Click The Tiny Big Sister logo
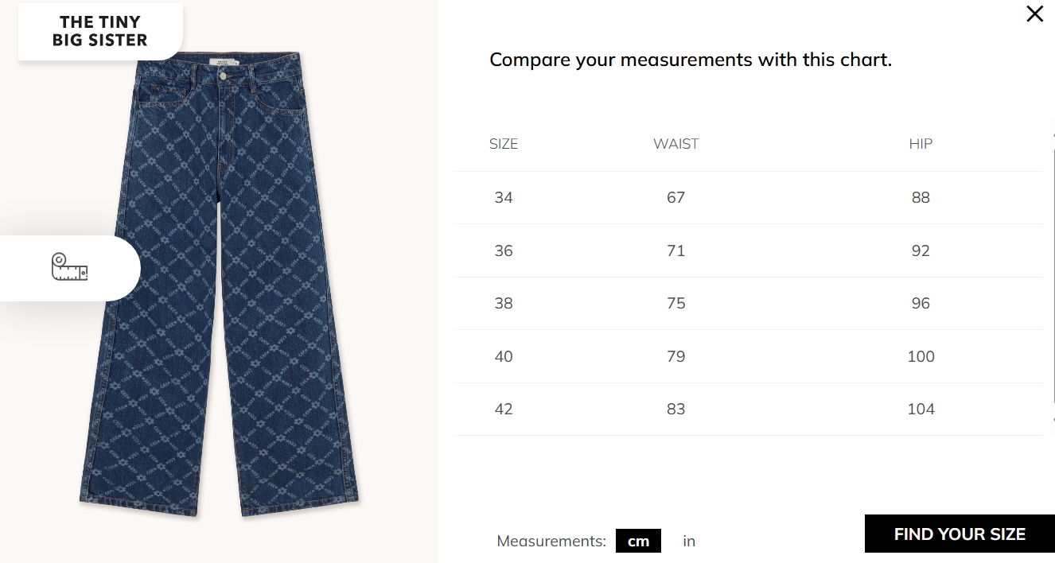This screenshot has height=563, width=1055. 100,31
